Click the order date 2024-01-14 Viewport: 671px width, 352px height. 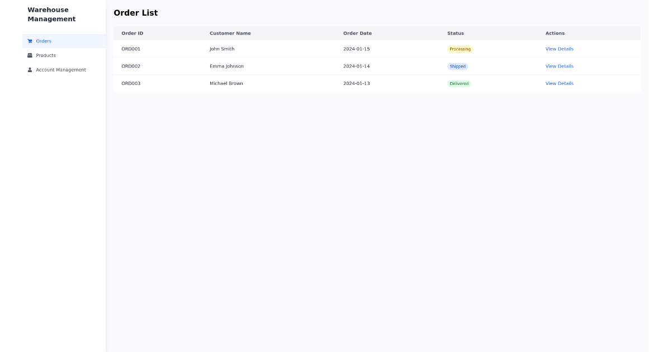pos(357,66)
